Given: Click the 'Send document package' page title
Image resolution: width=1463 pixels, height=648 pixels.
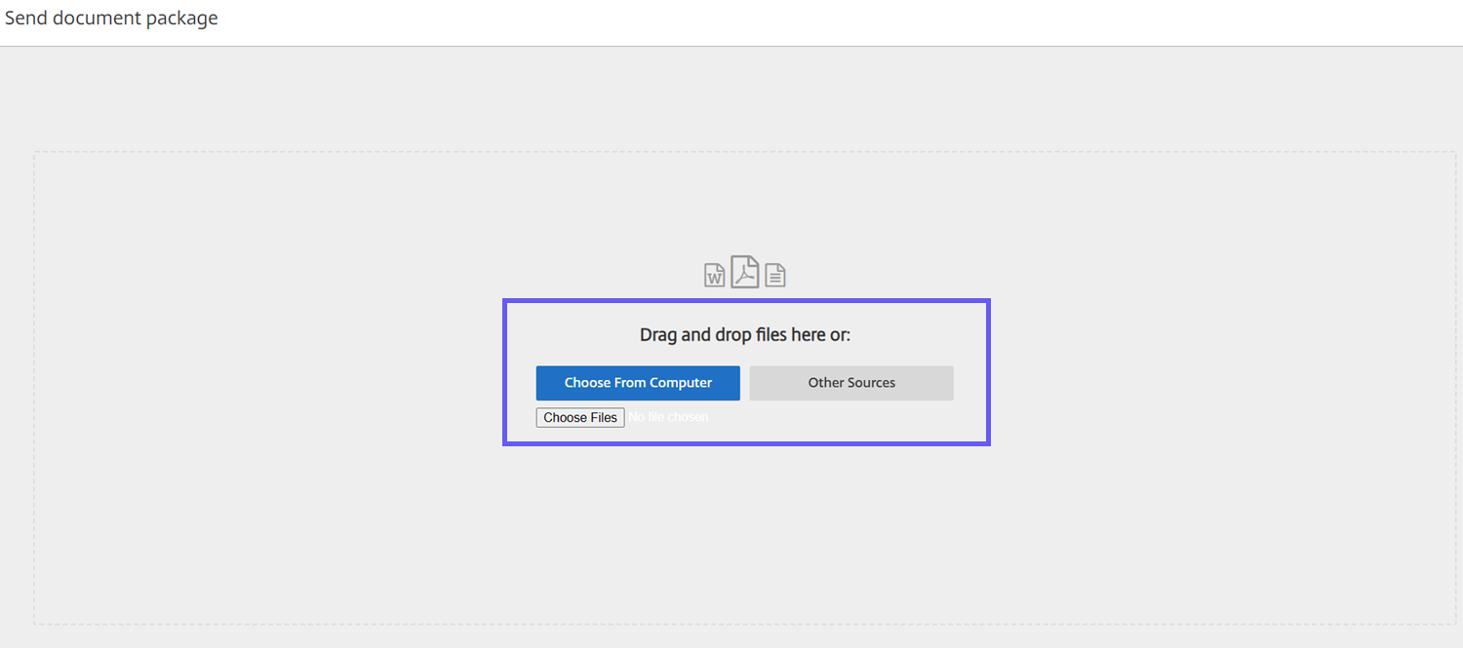Looking at the screenshot, I should [111, 19].
